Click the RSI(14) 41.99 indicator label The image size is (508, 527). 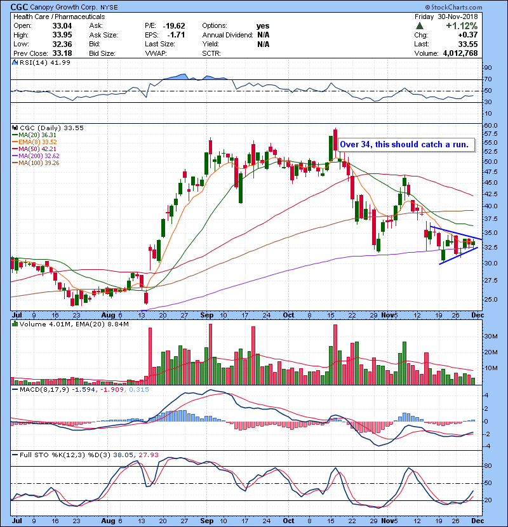pyautogui.click(x=45, y=62)
